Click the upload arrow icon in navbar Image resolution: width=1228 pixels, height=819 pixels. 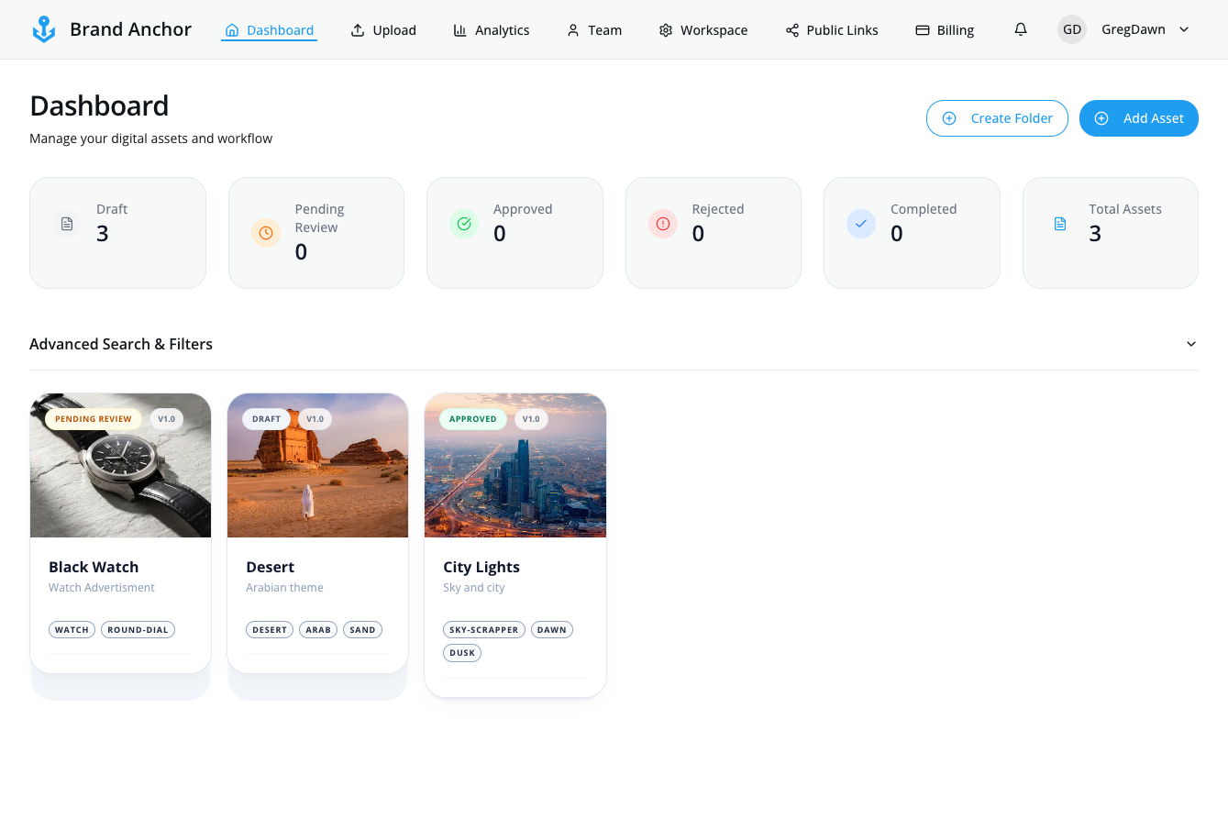[x=358, y=30]
